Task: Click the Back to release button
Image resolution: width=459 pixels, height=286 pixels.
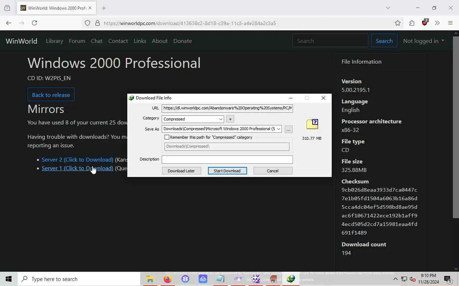Action: pos(51,95)
